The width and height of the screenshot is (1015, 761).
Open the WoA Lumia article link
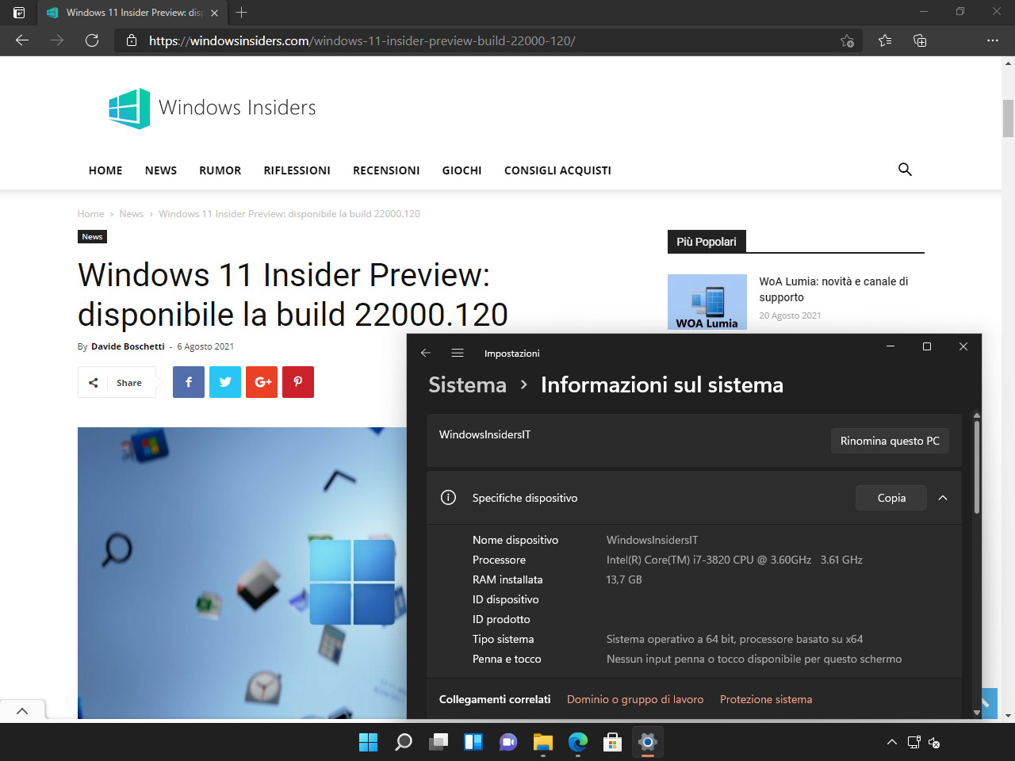833,289
